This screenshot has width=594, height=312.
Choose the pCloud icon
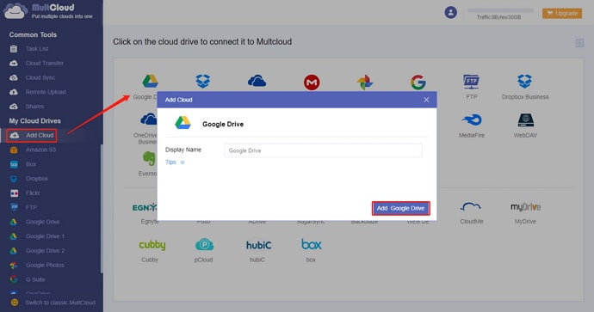point(204,245)
